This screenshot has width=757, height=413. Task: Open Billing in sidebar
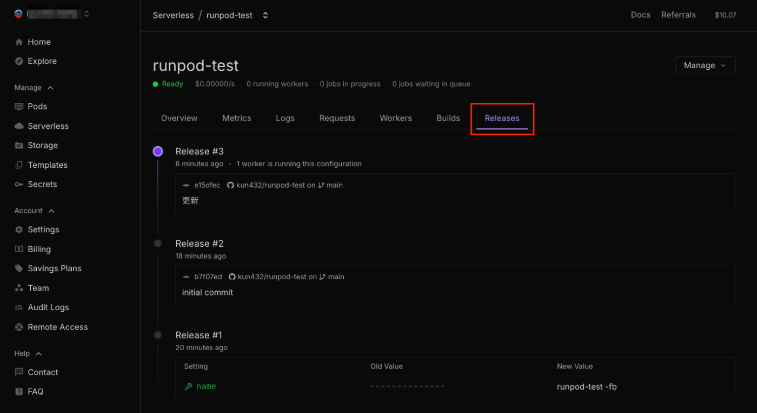(x=39, y=249)
